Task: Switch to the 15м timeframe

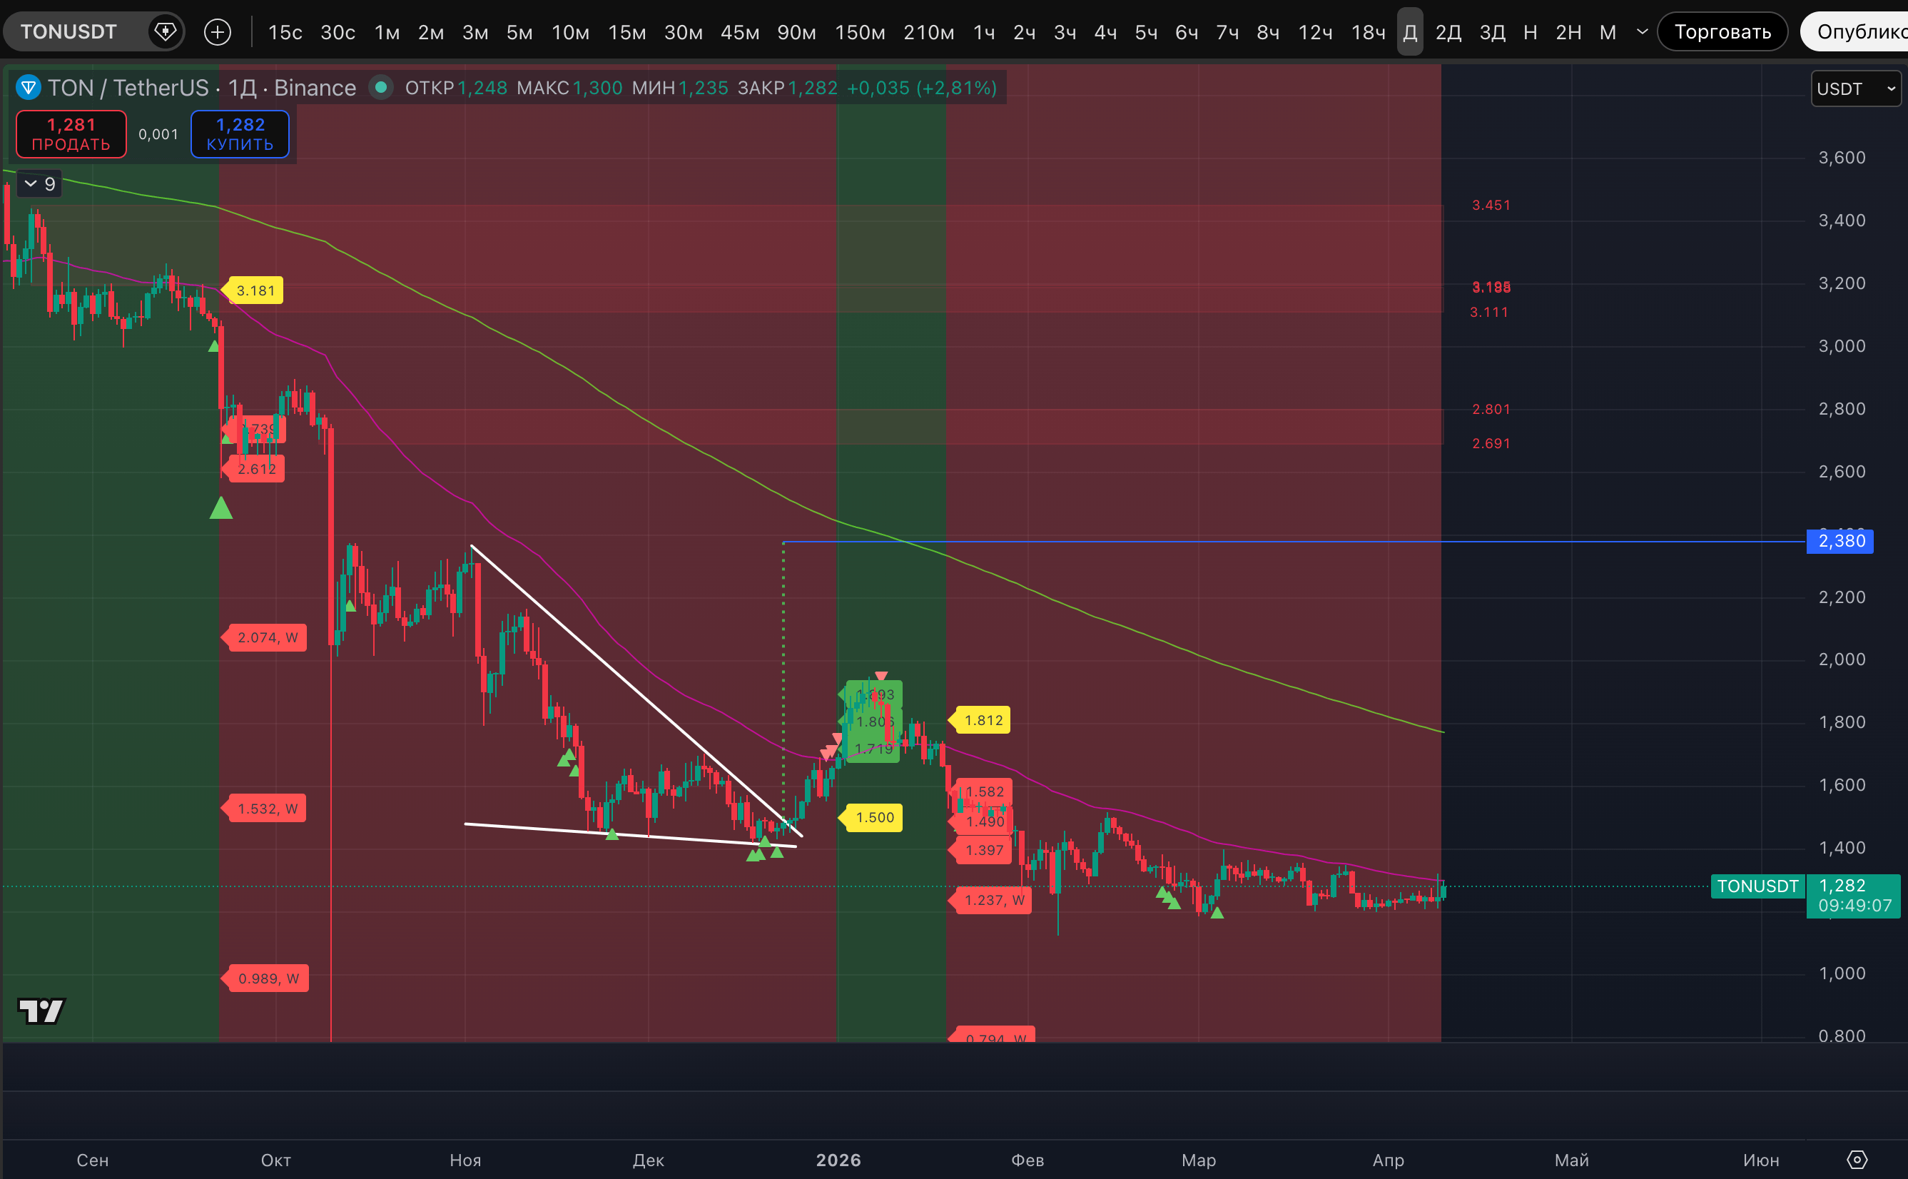Action: coord(626,32)
